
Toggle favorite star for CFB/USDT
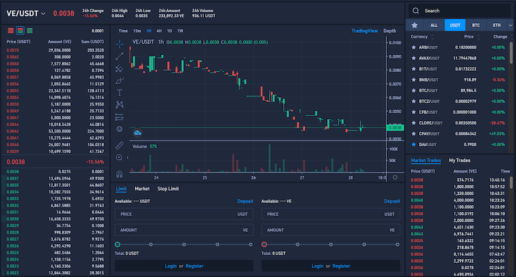(413, 112)
